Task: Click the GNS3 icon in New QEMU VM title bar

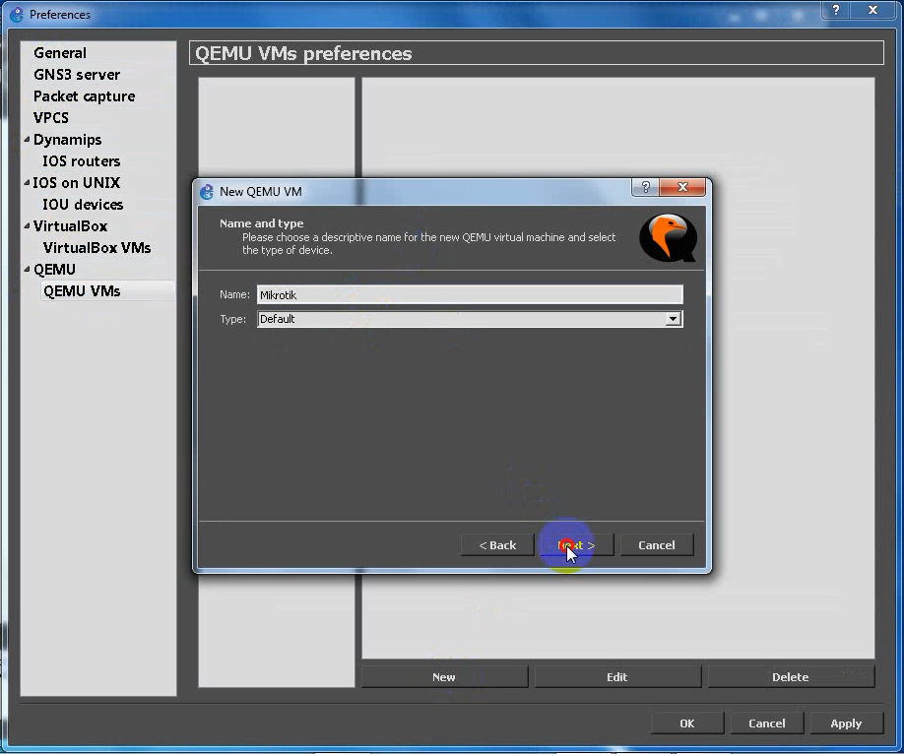Action: point(207,191)
